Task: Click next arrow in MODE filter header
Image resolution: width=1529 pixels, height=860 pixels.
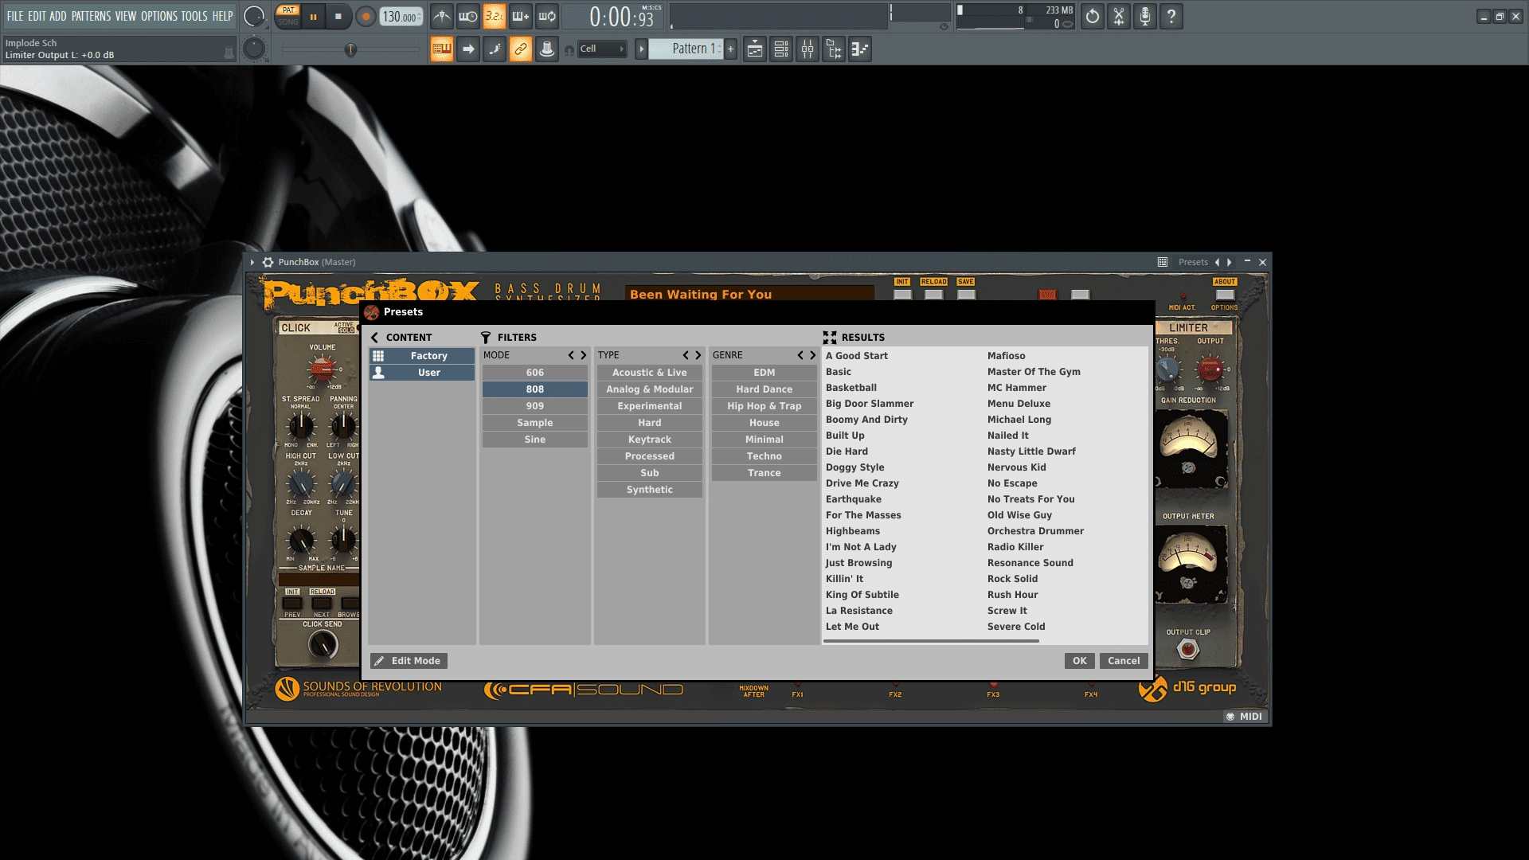Action: point(583,355)
